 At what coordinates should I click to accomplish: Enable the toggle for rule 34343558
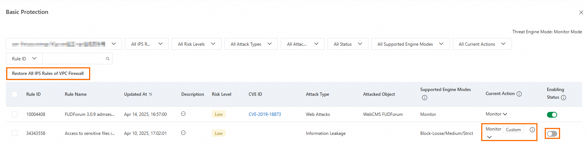point(552,134)
